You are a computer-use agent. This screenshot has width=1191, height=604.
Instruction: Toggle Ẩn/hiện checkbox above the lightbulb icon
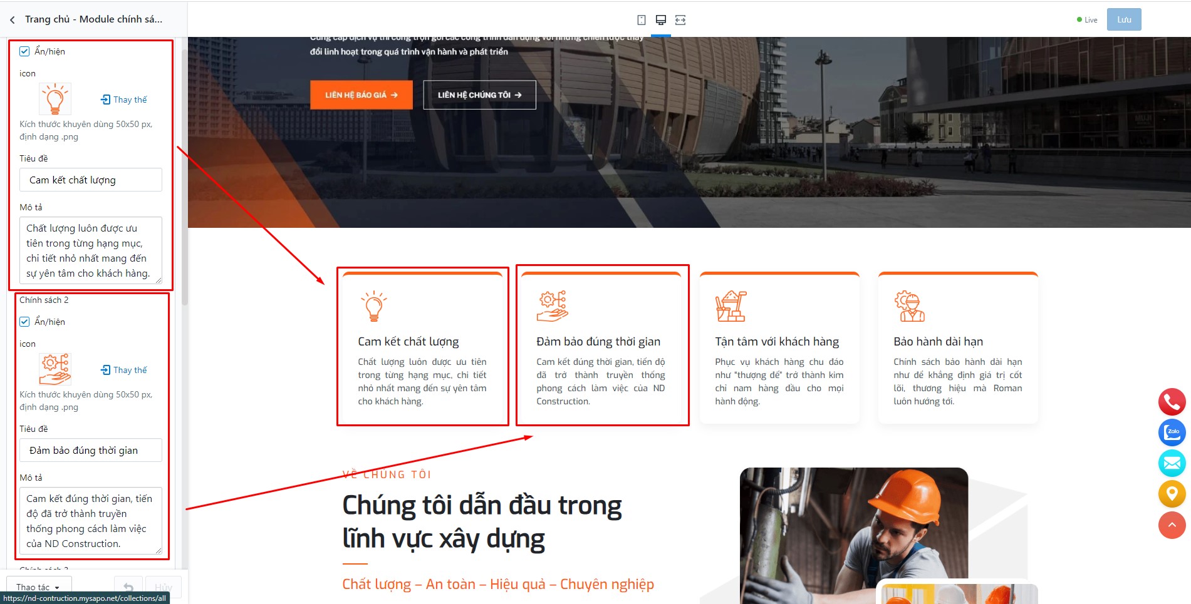click(25, 51)
